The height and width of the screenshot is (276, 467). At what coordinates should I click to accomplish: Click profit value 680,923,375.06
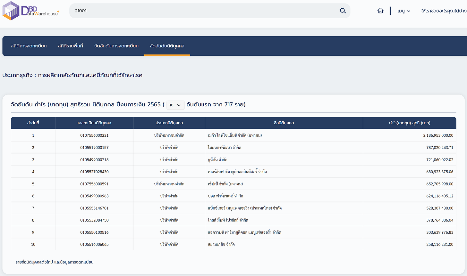(x=440, y=172)
